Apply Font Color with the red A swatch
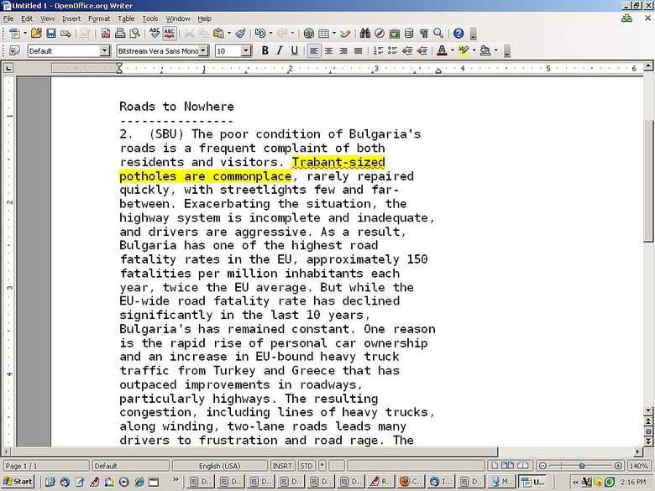This screenshot has width=655, height=491. pos(442,51)
